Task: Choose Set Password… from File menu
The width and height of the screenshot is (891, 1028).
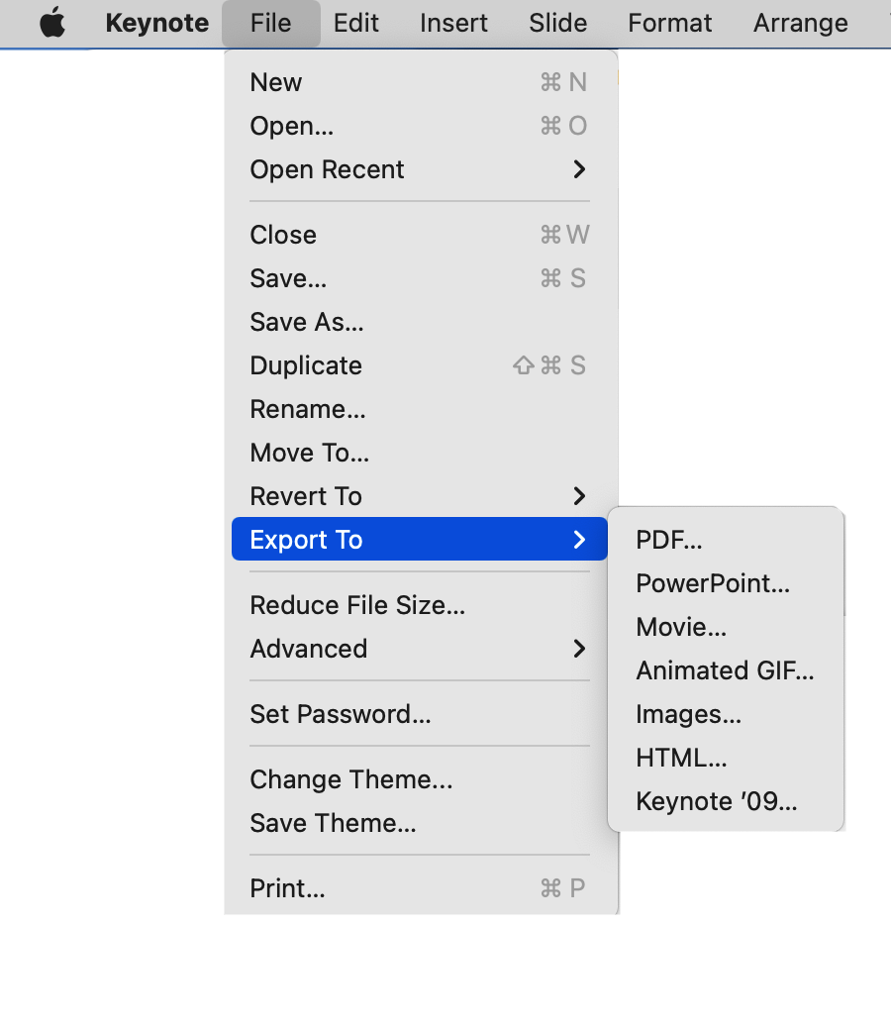Action: [340, 714]
